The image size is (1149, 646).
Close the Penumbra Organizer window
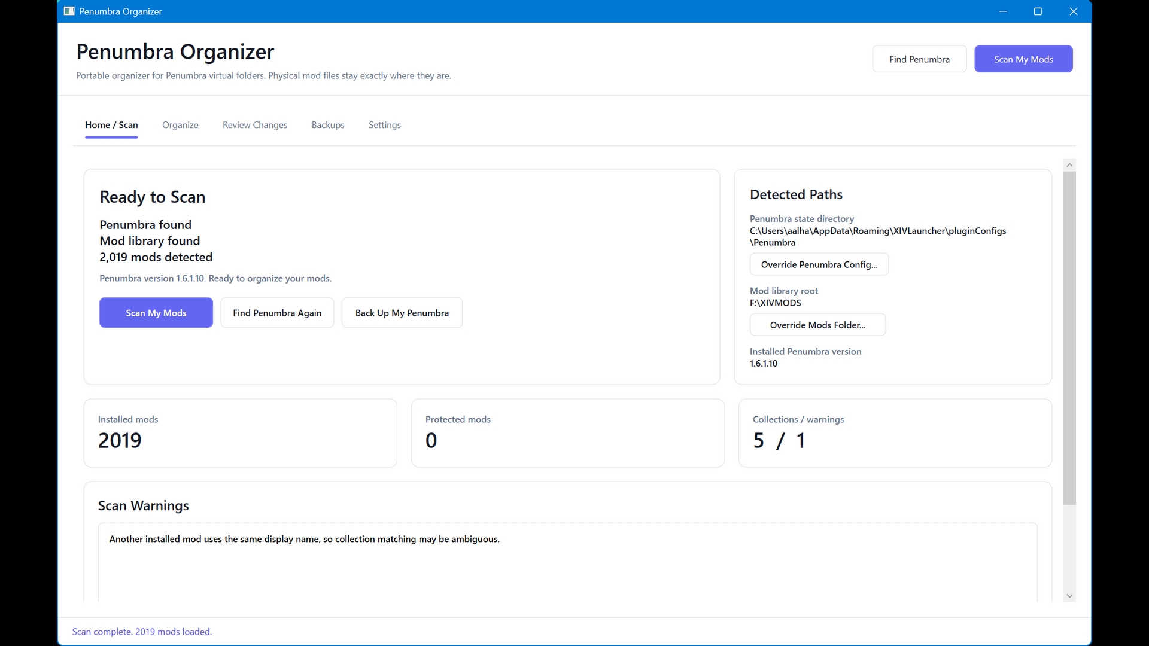pos(1074,11)
